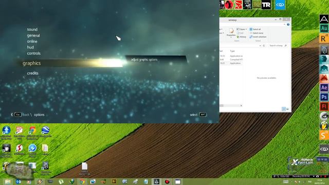Open Adobe Flash (Fl) icon
Image resolution: width=329 pixels, height=185 pixels.
point(324,106)
